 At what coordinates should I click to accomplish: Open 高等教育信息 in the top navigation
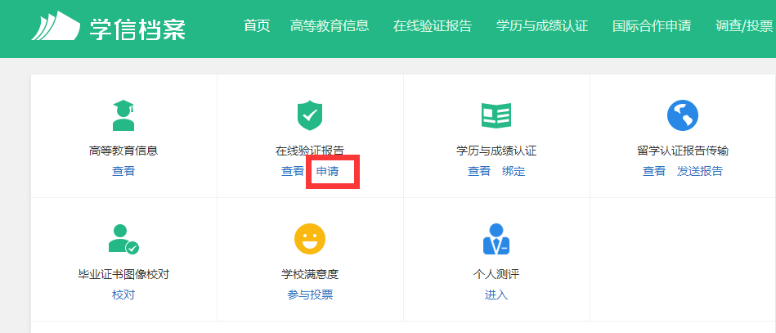point(330,26)
